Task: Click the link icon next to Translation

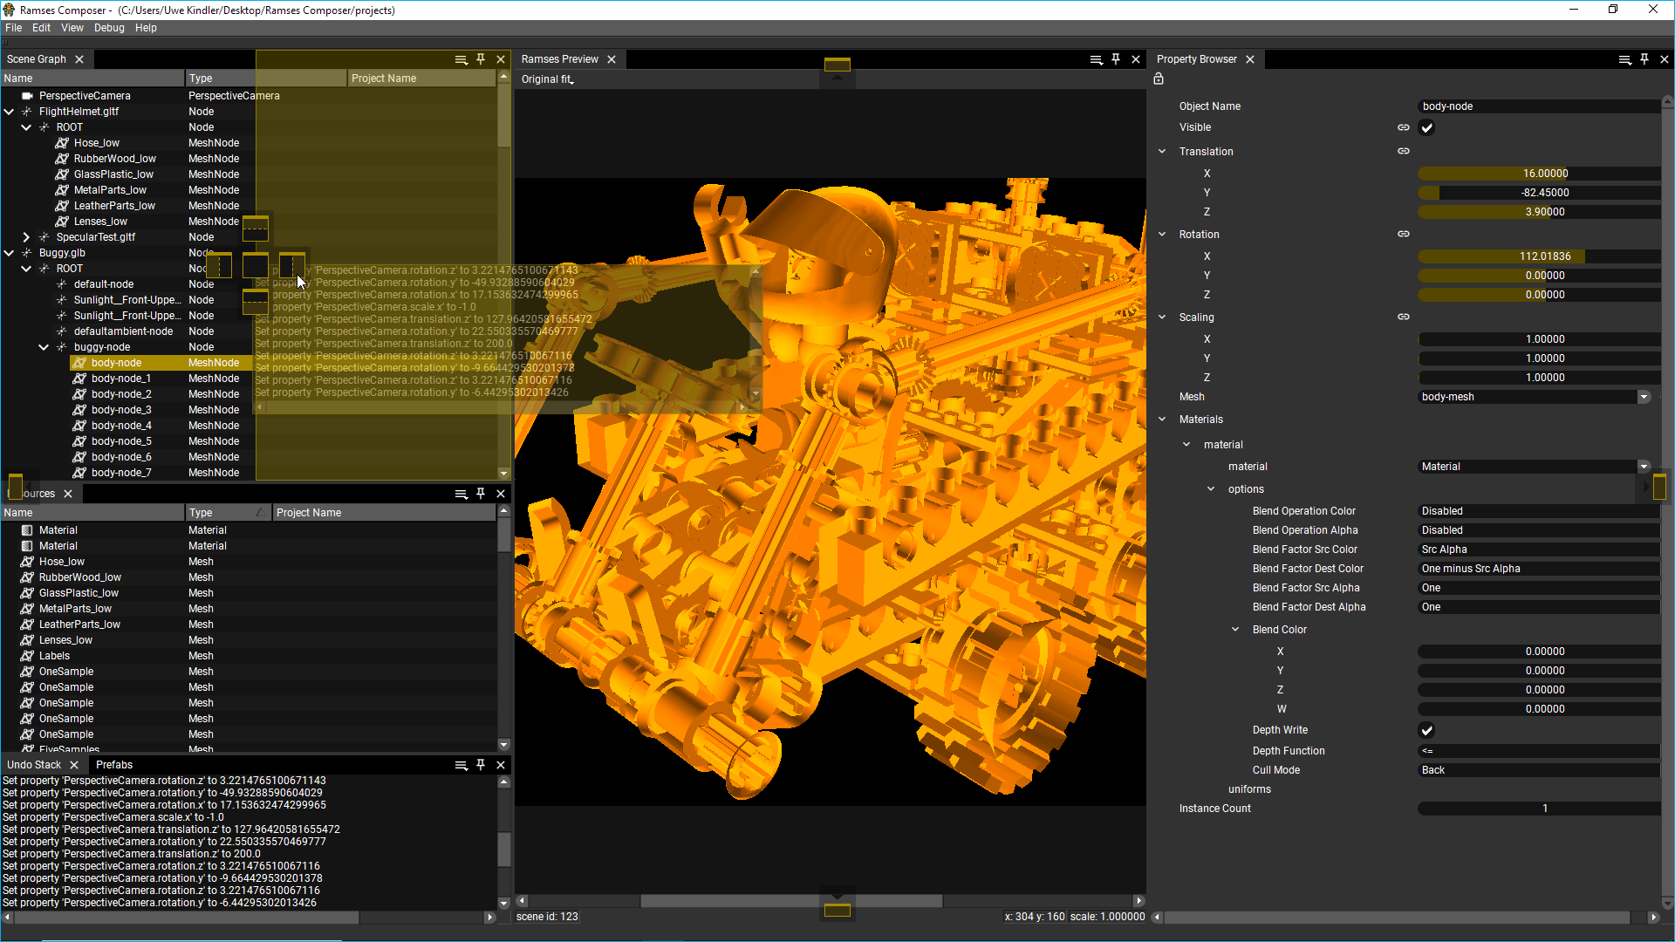Action: tap(1403, 151)
